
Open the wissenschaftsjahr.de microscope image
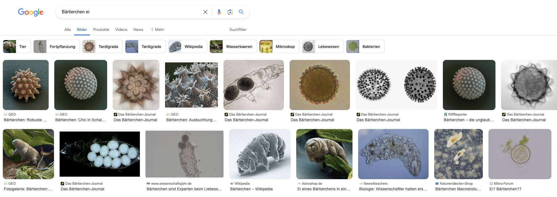coord(184,154)
